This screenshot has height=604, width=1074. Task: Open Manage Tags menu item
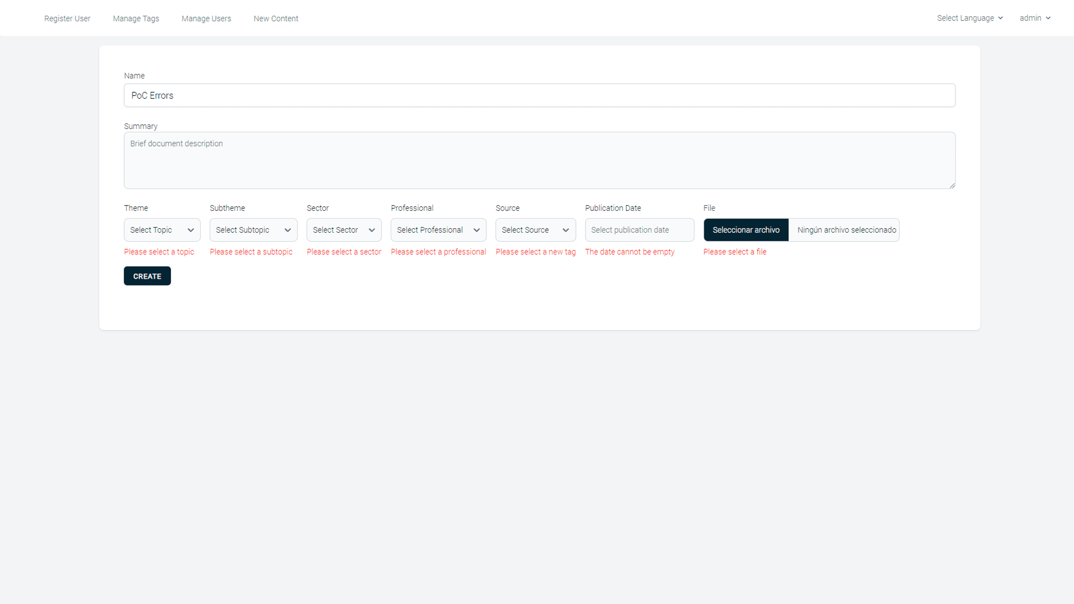[x=136, y=18]
